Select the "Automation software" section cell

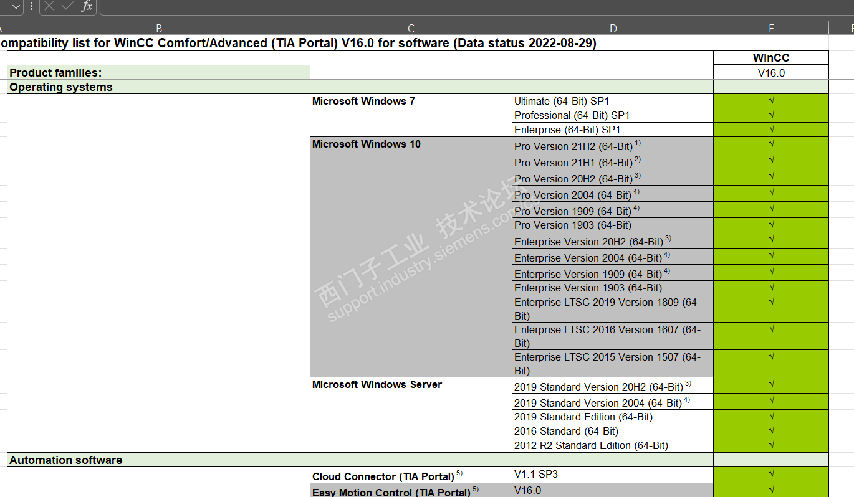[x=158, y=460]
